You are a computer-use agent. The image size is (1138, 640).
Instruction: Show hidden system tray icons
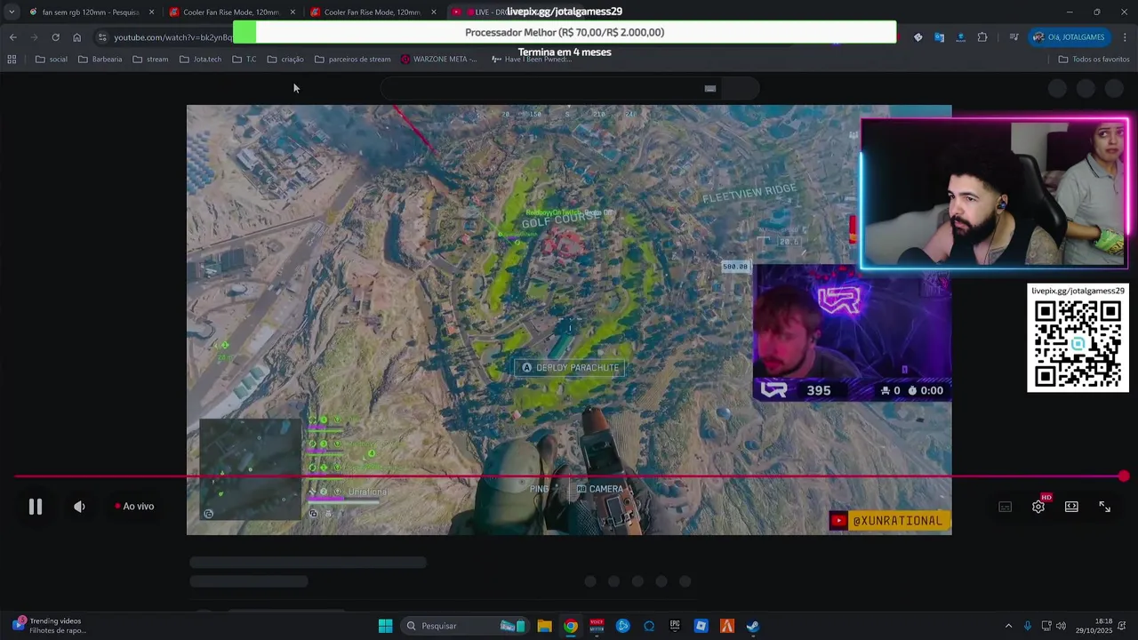coord(1008,626)
